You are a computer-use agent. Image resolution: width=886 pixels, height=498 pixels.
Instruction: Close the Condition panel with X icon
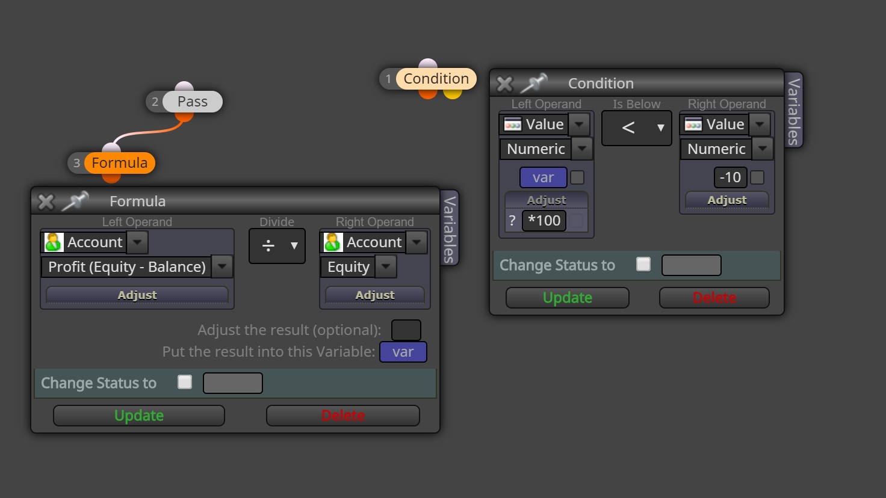point(505,84)
